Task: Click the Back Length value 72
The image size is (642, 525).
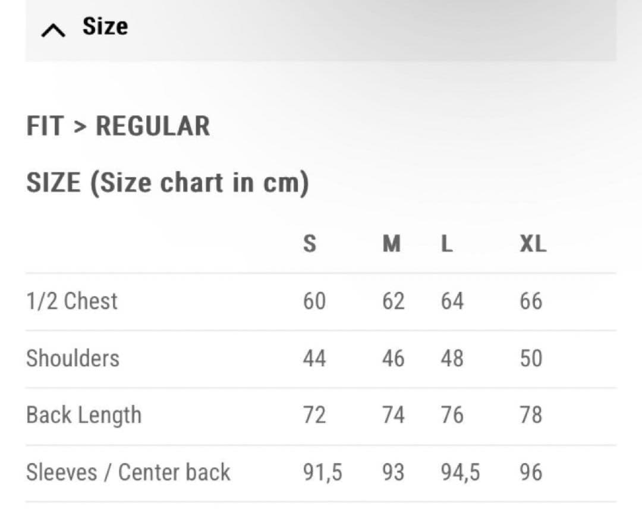Action: pyautogui.click(x=314, y=415)
